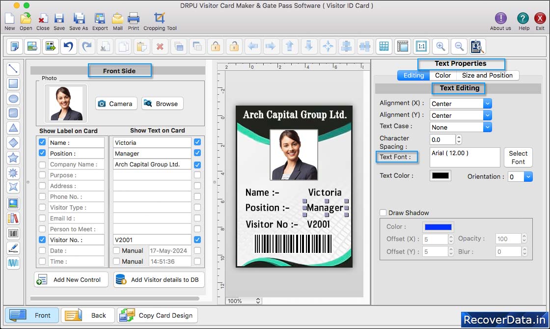550x329 pixels.
Task: Click the visitor photo thumbnail
Action: coord(66,104)
